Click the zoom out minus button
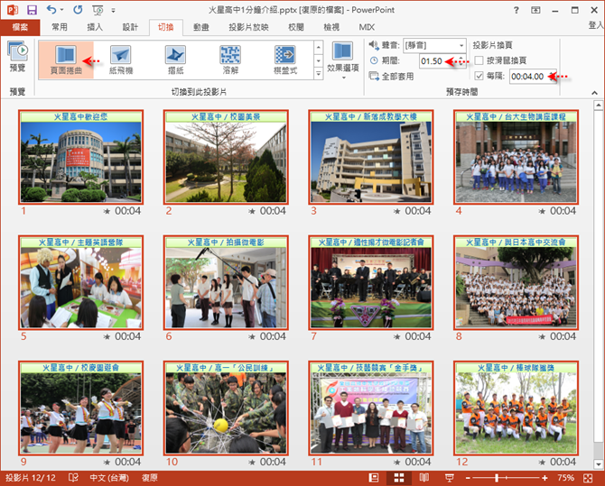 click(x=468, y=478)
